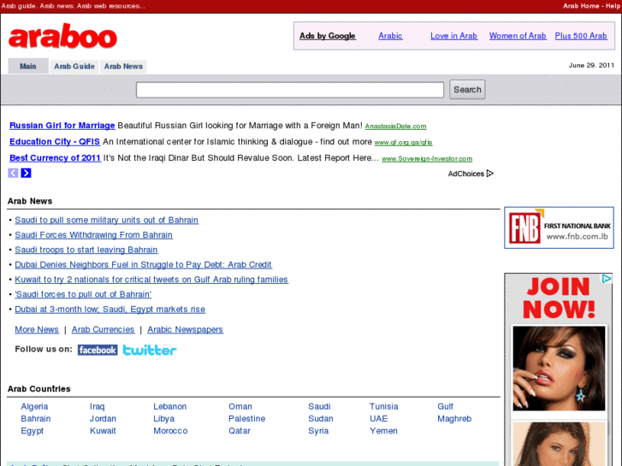Click the araboo logo
Viewport: 622px width, 466px height.
click(62, 36)
